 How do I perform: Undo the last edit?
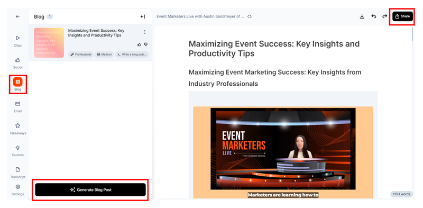374,16
